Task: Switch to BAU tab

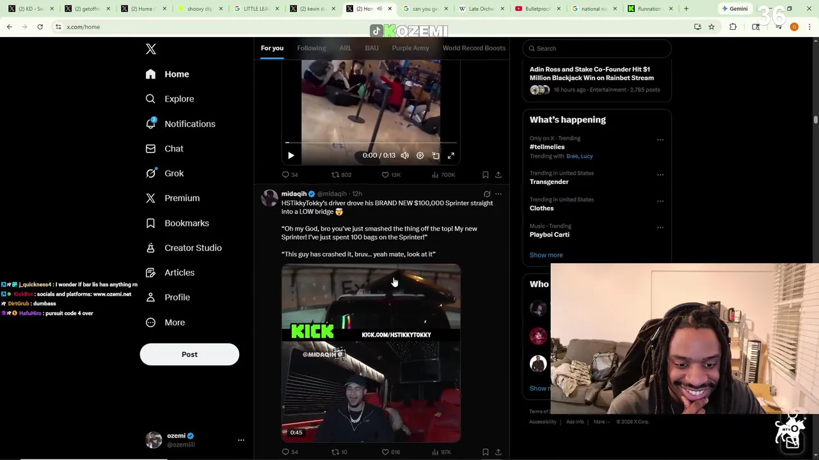Action: click(x=372, y=48)
